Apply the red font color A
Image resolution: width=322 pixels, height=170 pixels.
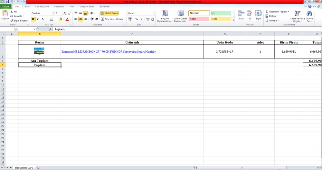[67, 19]
